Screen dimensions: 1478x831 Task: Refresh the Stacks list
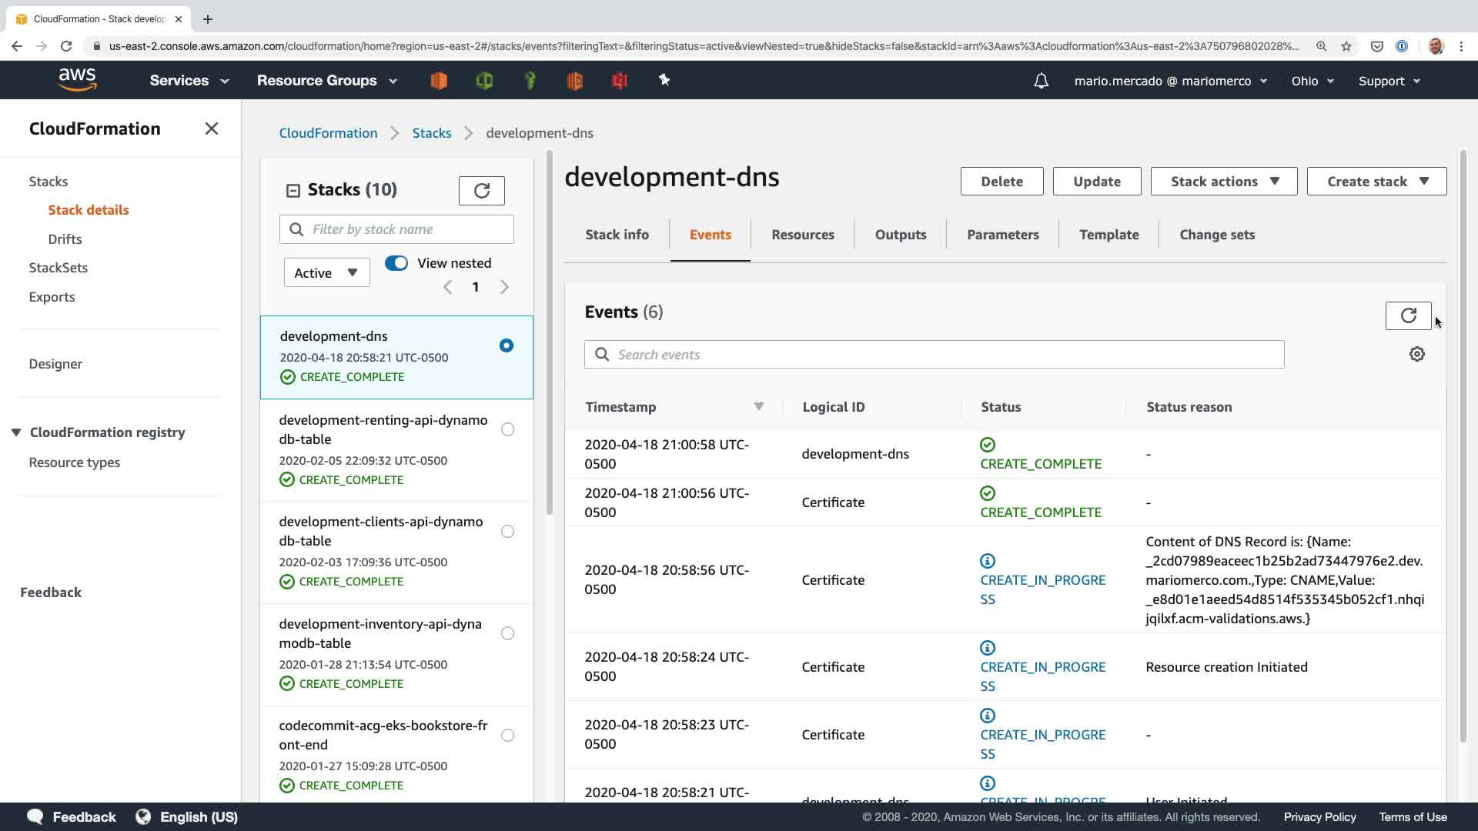coord(481,190)
